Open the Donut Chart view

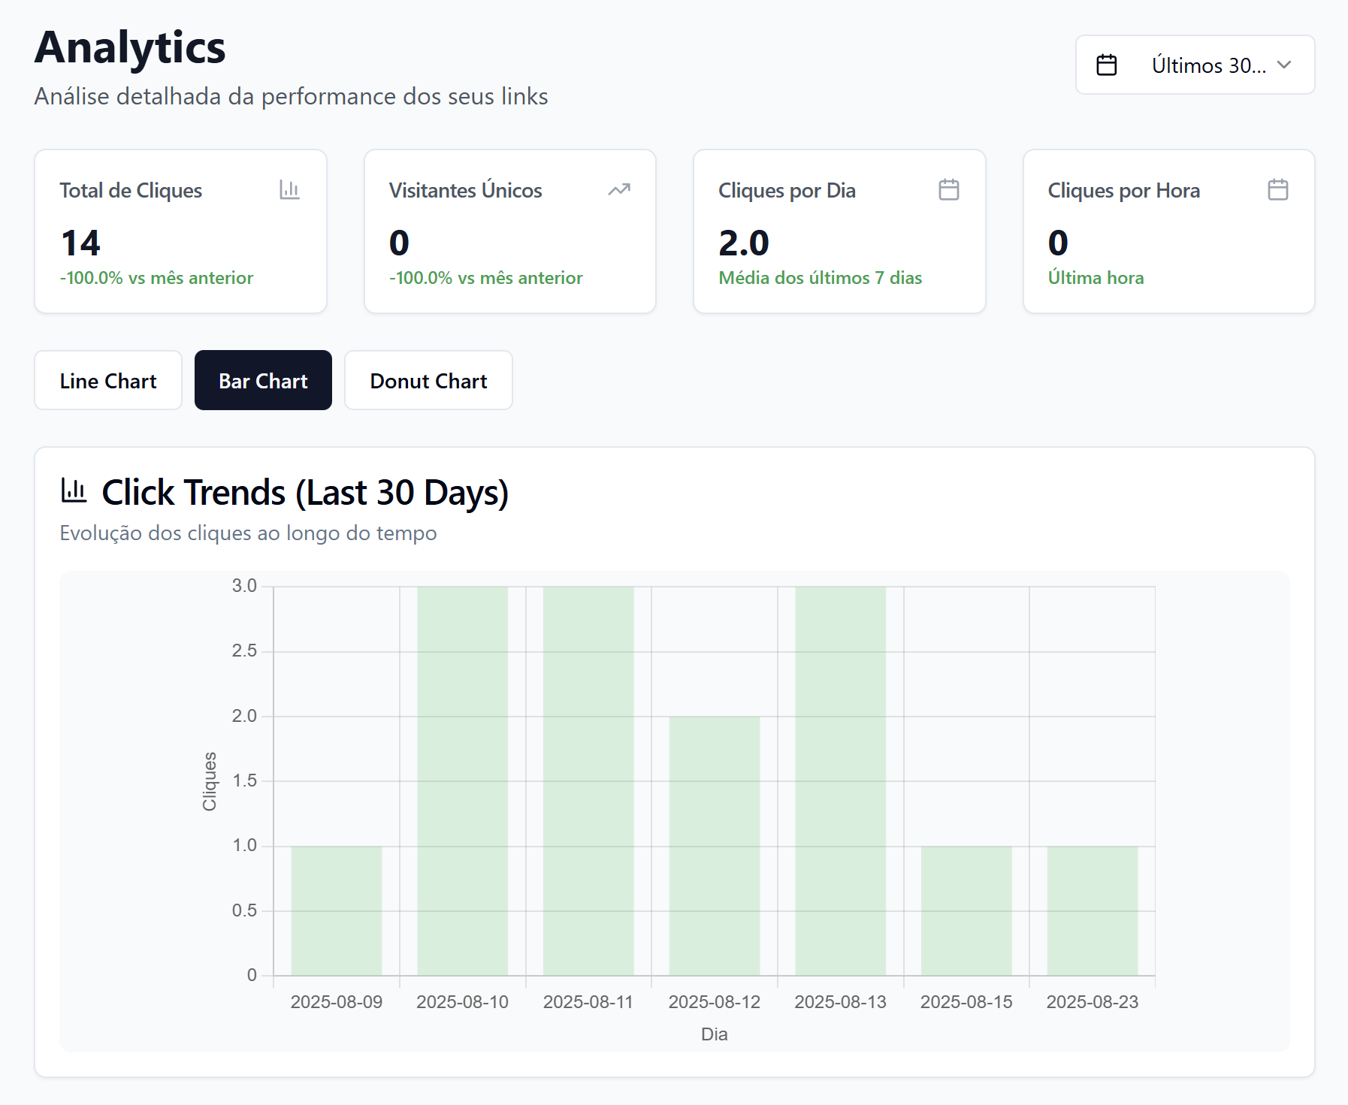[x=428, y=381]
